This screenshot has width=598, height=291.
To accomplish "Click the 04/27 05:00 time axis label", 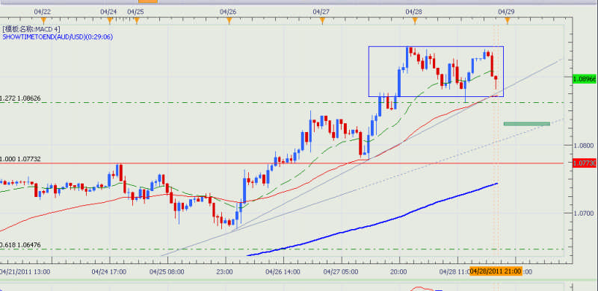I will point(341,272).
